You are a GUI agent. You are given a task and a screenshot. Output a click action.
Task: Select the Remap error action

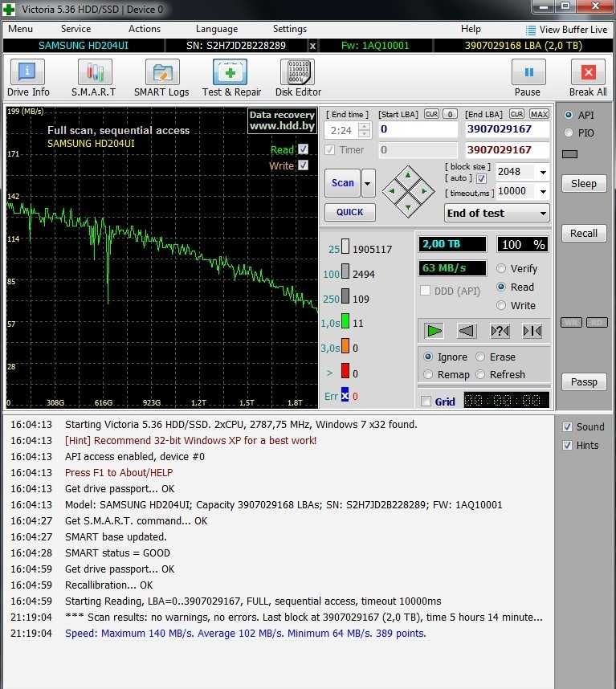[428, 374]
